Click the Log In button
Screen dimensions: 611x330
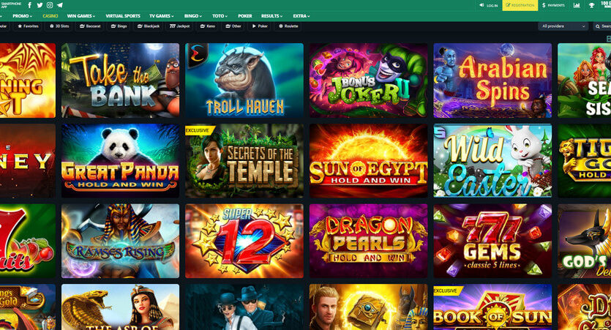489,5
